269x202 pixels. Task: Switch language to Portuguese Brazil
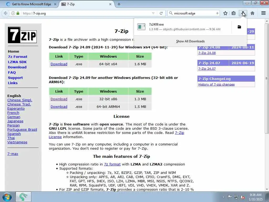pyautogui.click(x=22, y=129)
